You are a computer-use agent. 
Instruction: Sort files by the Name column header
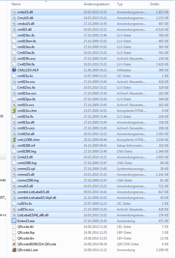pos(17,4)
